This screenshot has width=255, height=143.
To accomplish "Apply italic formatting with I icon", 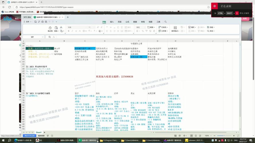I will (x=72, y=31).
